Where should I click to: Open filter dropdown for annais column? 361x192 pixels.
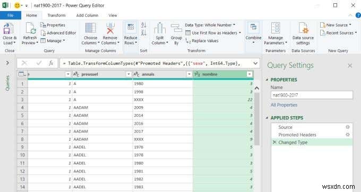coord(189,74)
